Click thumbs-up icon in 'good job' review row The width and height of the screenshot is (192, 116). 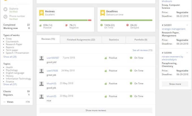pos(106,83)
